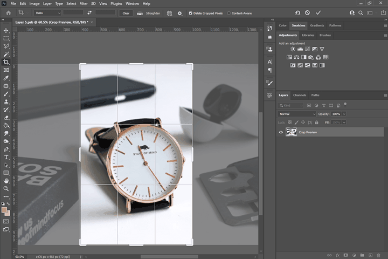Viewport: 388px width, 259px height.
Task: Create a new layer
Action: pos(370,255)
